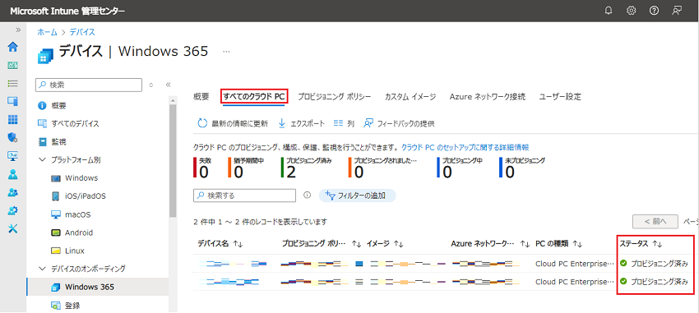The height and width of the screenshot is (313, 699).
Task: Open All services list icon in left rail
Action: click(13, 83)
